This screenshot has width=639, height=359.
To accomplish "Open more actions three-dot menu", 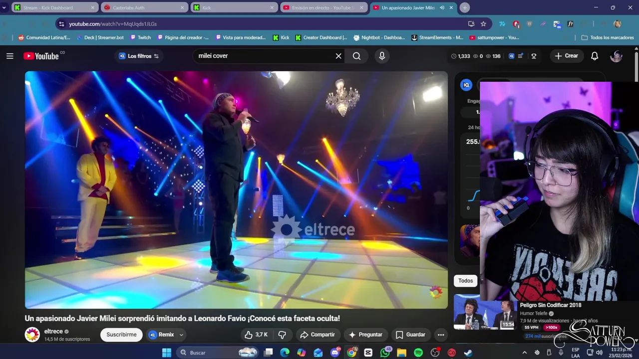I will click(440, 335).
